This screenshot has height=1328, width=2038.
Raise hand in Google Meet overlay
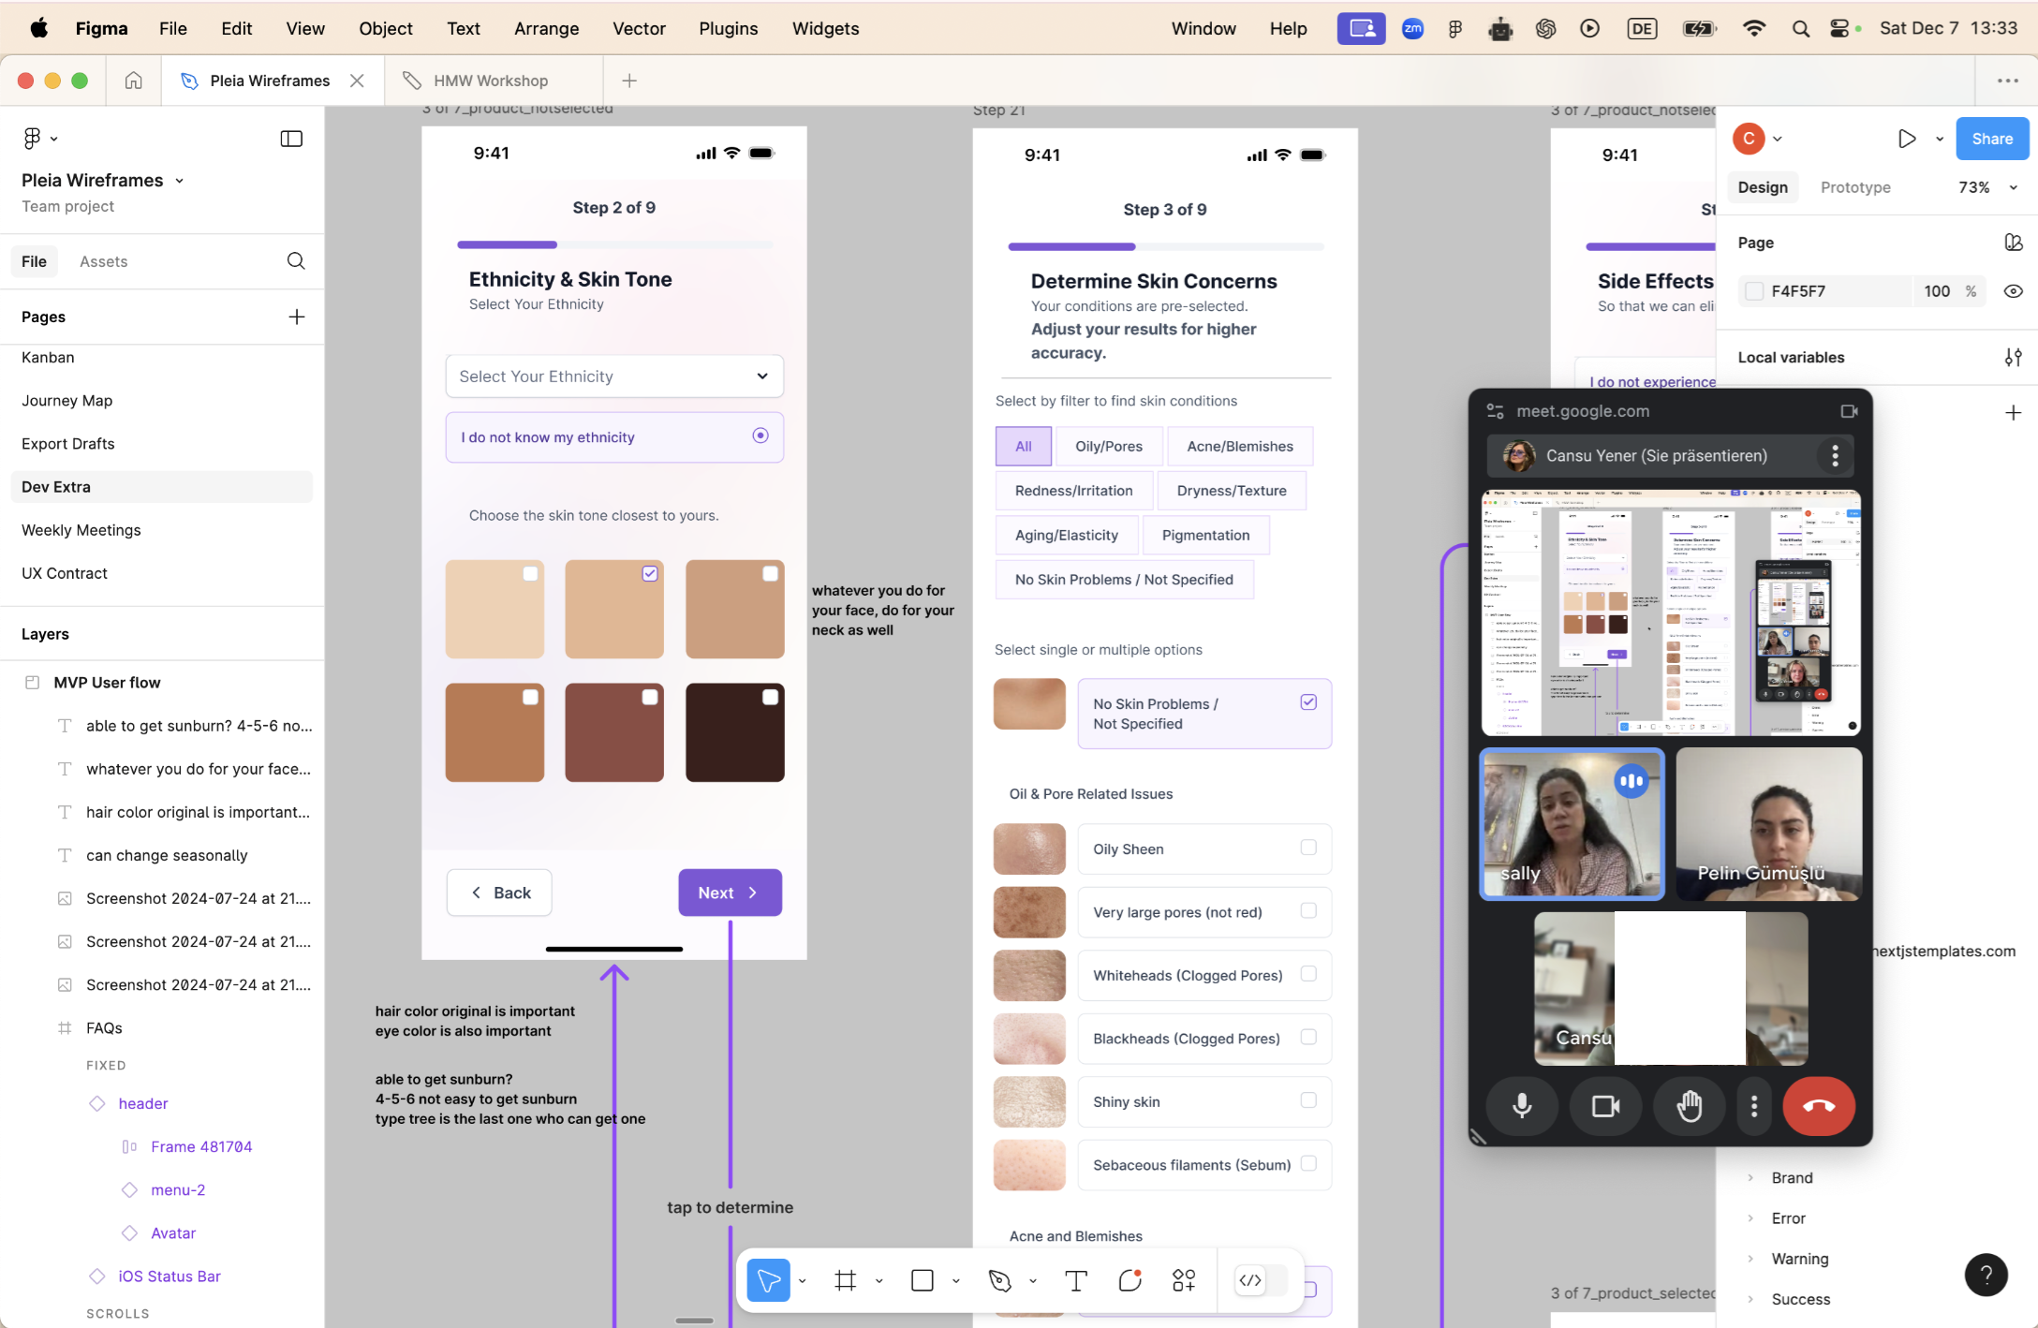tap(1689, 1106)
